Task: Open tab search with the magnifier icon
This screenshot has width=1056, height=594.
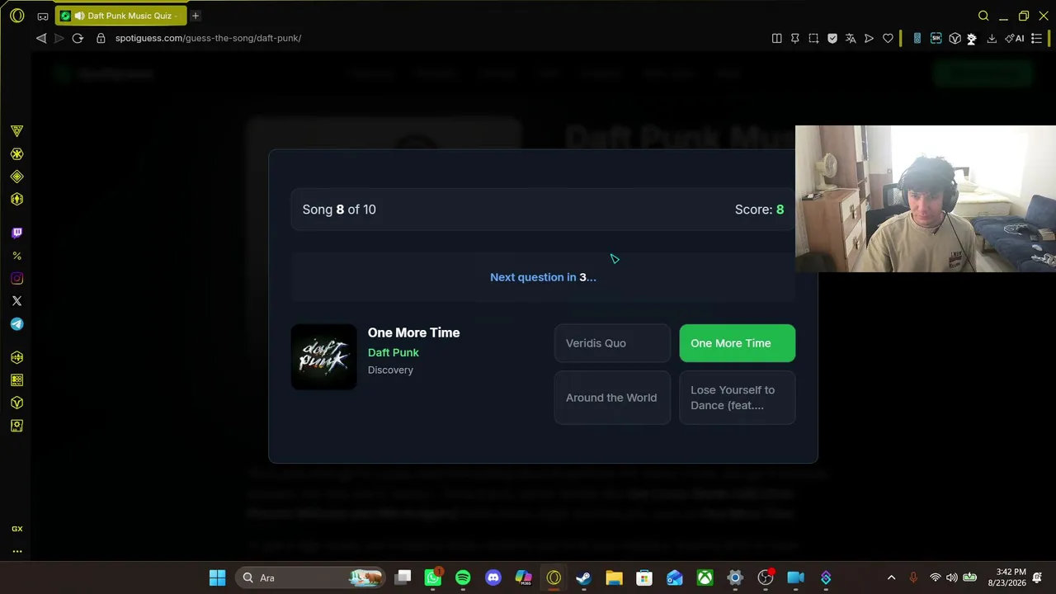Action: tap(983, 16)
